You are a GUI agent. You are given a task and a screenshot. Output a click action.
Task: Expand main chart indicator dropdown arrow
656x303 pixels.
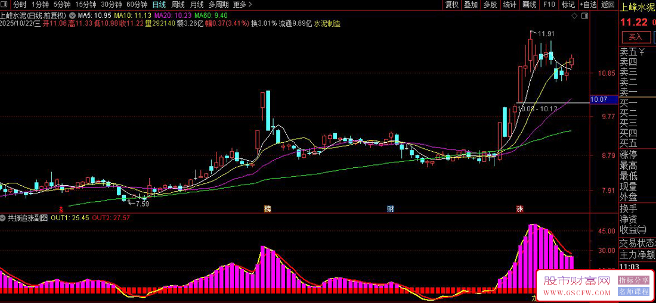pos(72,15)
